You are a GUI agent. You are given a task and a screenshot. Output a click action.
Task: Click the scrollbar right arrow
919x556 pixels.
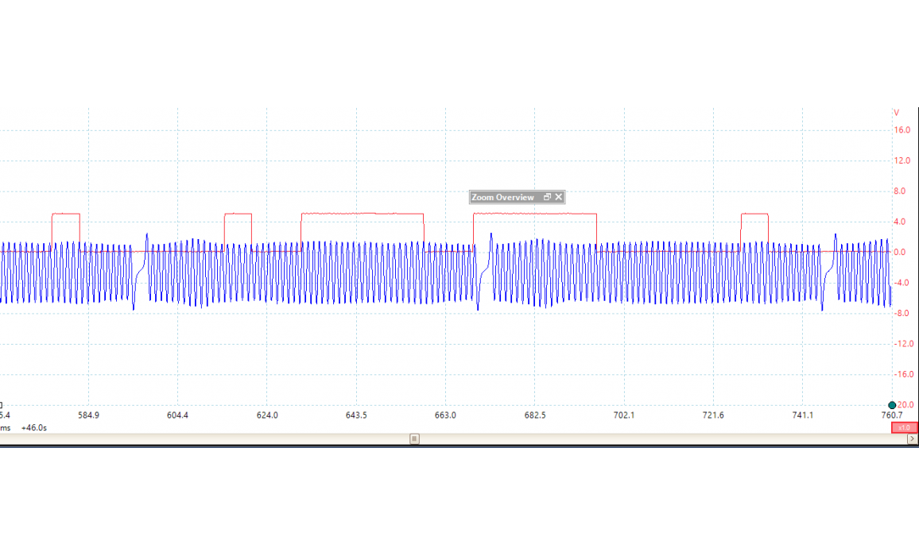coord(912,438)
